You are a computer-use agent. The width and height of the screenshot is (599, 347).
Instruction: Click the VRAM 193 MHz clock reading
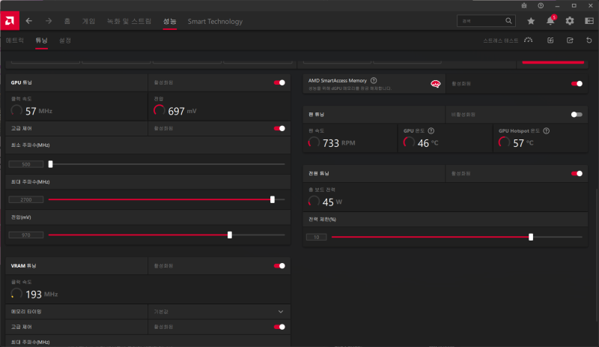(x=42, y=295)
